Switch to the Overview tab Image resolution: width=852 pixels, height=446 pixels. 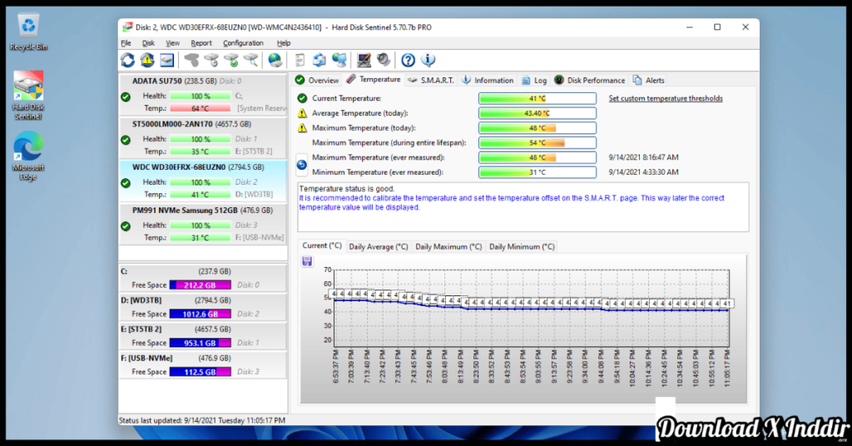coord(317,81)
